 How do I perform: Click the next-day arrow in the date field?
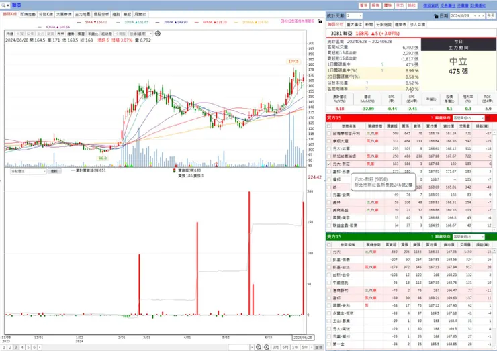click(483, 16)
